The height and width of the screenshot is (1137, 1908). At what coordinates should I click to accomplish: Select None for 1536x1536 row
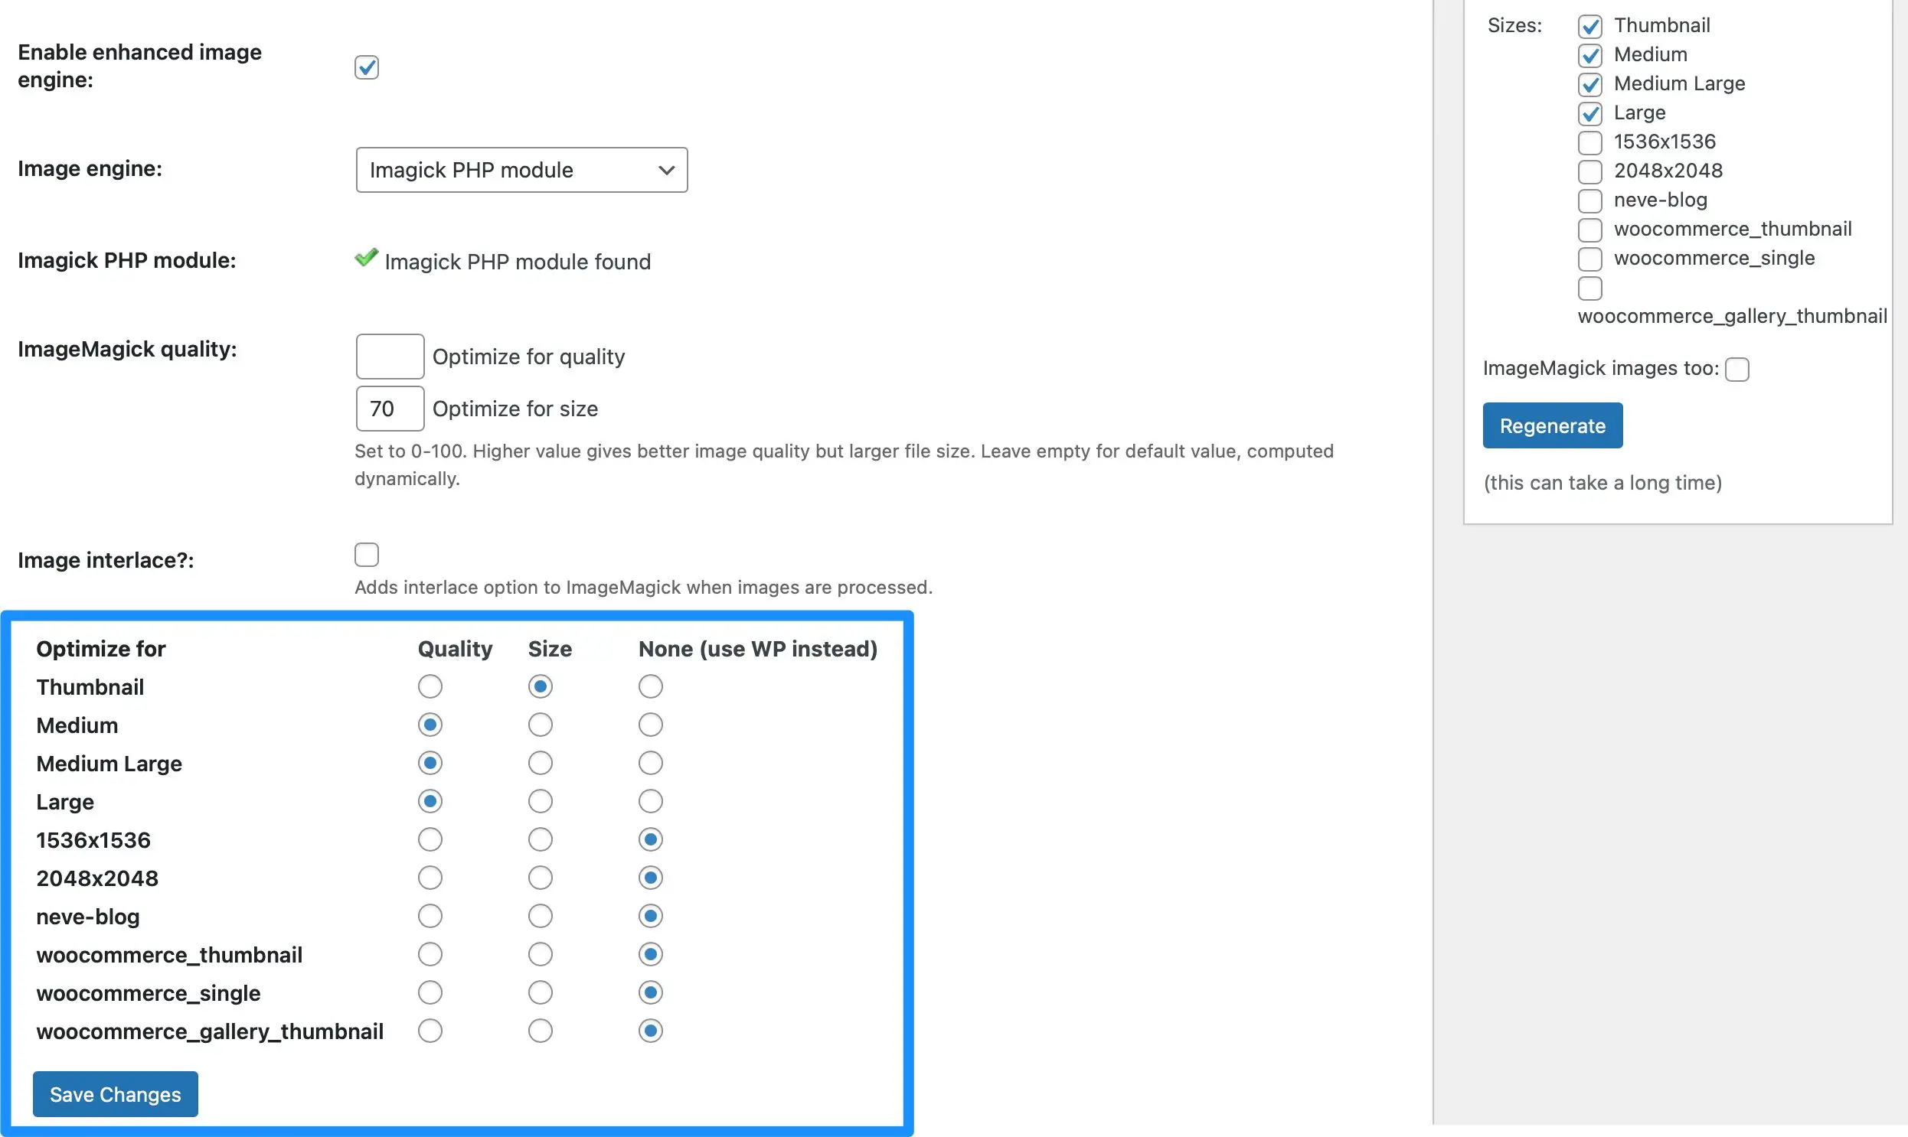tap(650, 839)
